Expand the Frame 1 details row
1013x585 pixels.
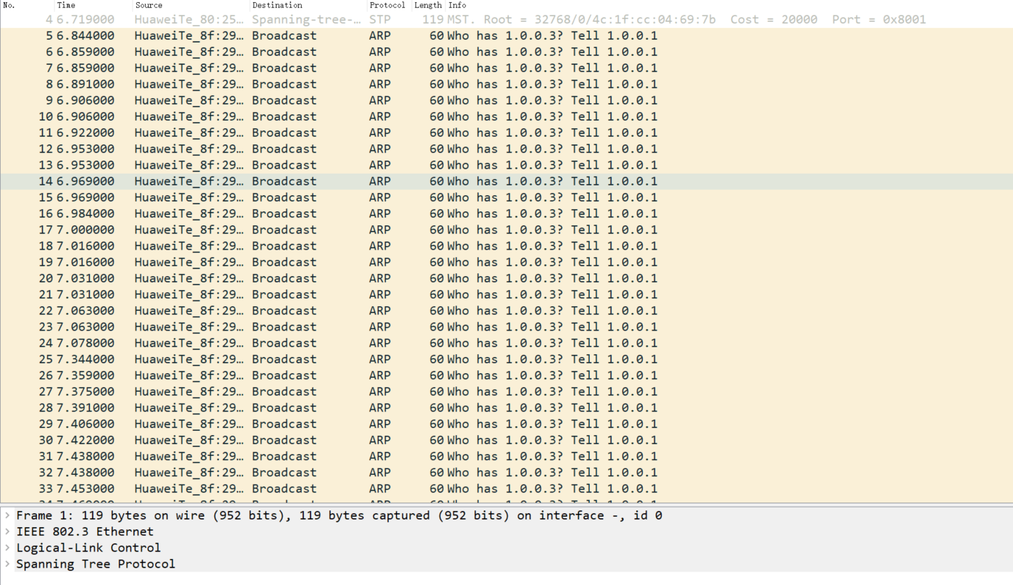tap(7, 515)
